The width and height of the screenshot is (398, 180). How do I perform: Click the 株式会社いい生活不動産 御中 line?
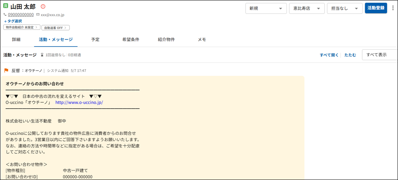point(36,121)
